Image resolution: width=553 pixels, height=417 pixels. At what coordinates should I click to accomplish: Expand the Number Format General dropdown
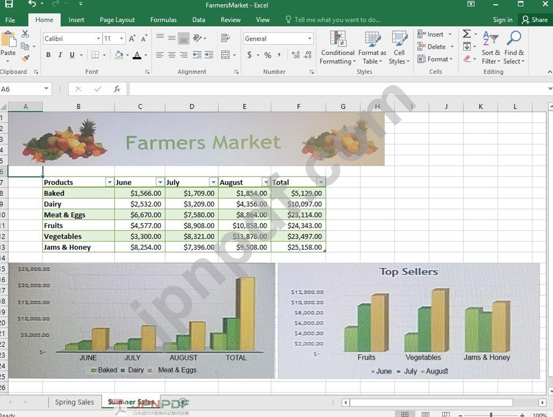pyautogui.click(x=309, y=38)
